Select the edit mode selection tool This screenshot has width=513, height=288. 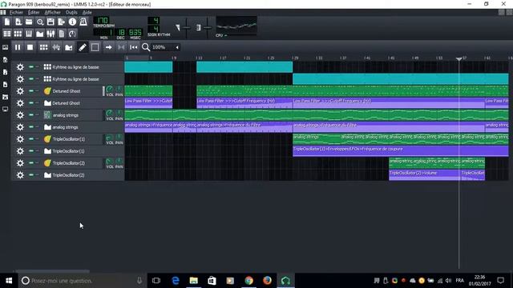95,47
